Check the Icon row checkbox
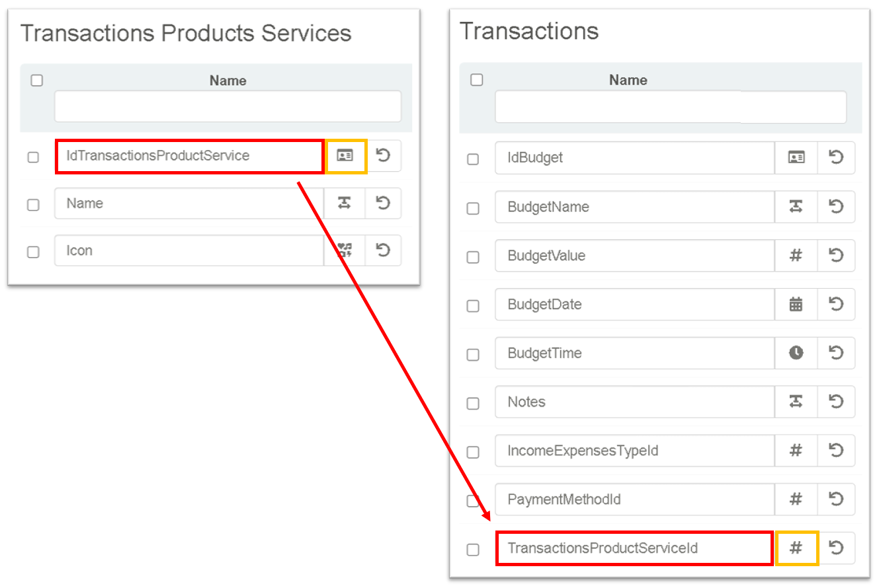 [33, 252]
